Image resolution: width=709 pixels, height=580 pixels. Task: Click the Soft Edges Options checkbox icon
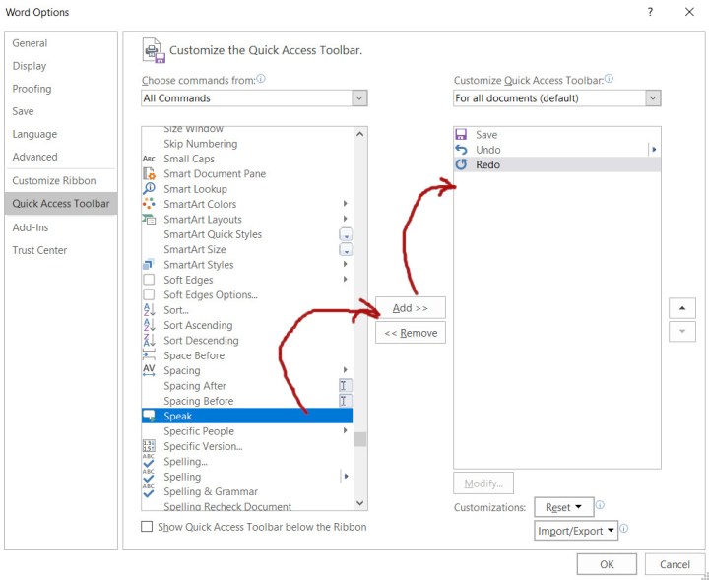(149, 295)
